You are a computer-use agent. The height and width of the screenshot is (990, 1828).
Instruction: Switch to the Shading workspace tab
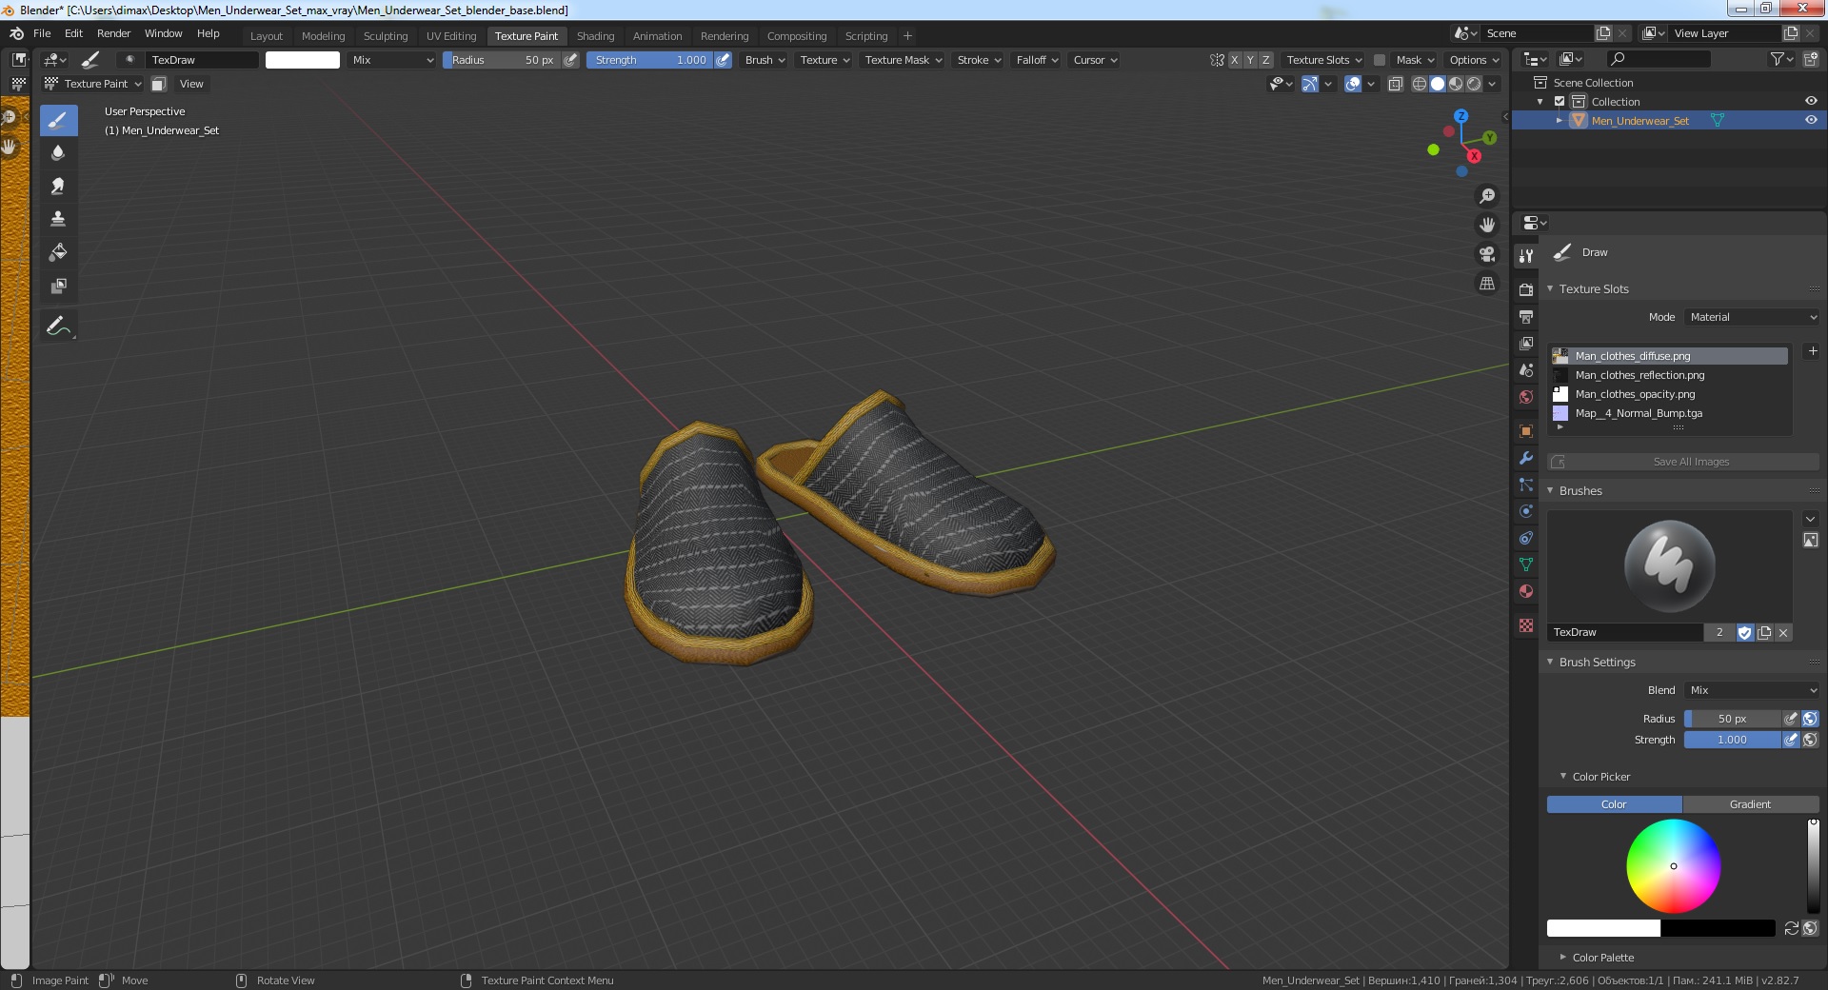pyautogui.click(x=595, y=36)
